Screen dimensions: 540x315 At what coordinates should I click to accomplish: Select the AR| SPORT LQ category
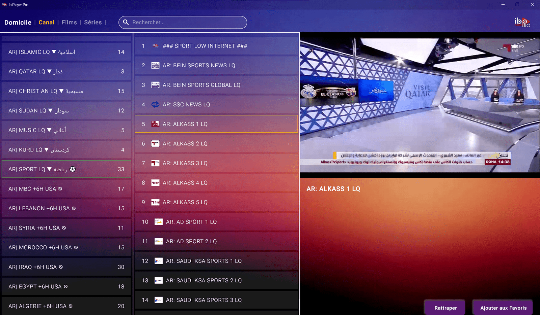(x=66, y=169)
